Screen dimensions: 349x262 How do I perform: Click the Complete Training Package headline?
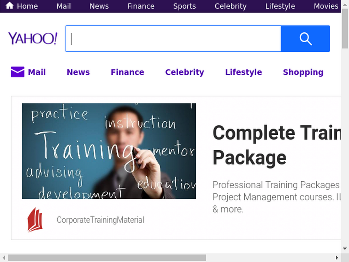click(x=277, y=145)
